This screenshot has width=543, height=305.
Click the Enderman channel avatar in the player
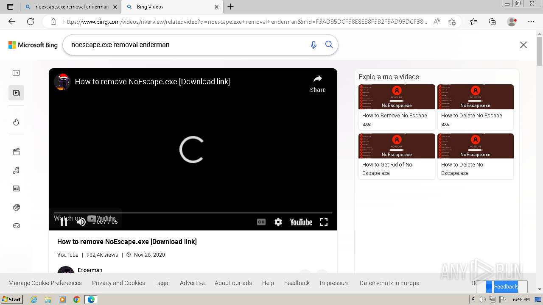[62, 81]
